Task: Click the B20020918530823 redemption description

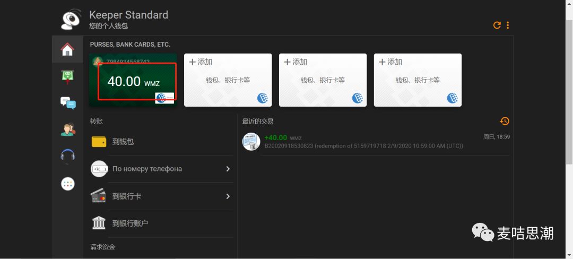Action: (x=363, y=146)
